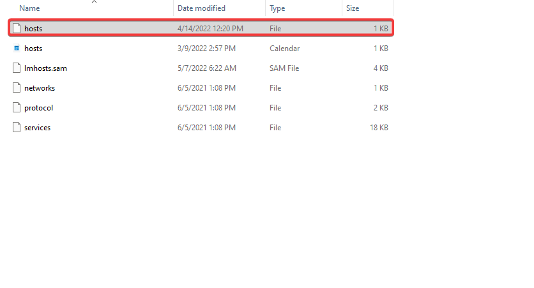
Task: Click the 4 KB size cell
Action: pos(381,68)
